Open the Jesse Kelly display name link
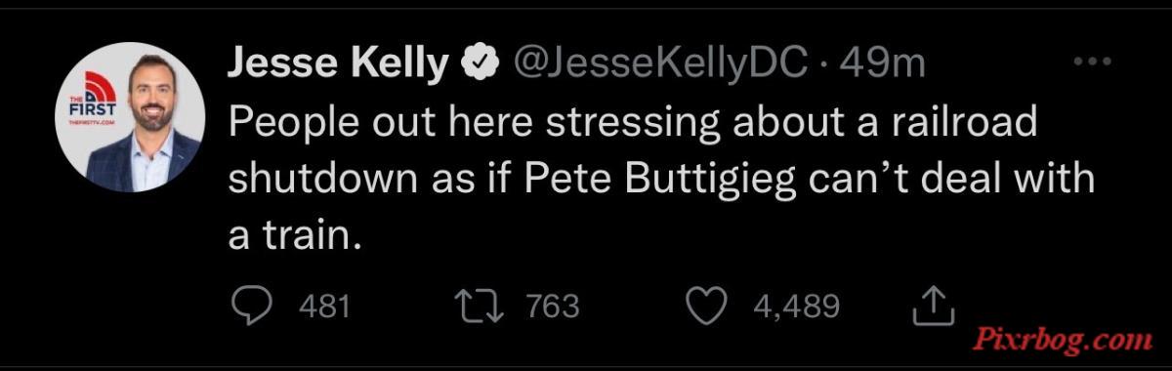The image size is (1172, 371). pos(338,65)
